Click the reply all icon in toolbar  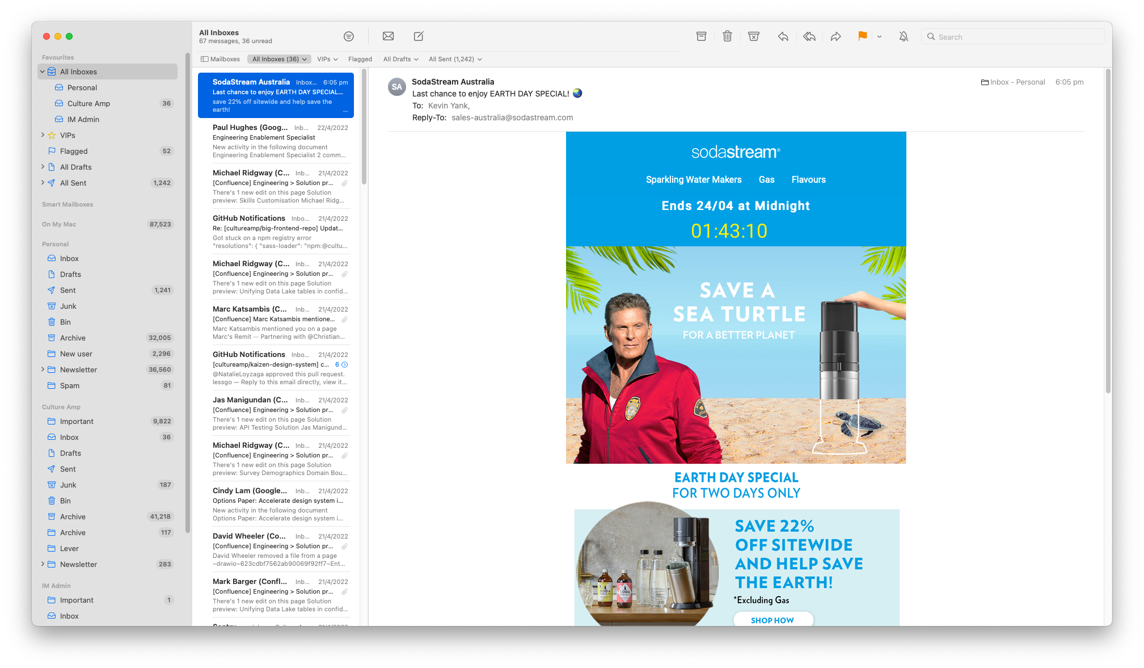coord(809,36)
